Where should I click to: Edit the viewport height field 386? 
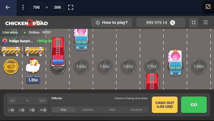(57, 7)
